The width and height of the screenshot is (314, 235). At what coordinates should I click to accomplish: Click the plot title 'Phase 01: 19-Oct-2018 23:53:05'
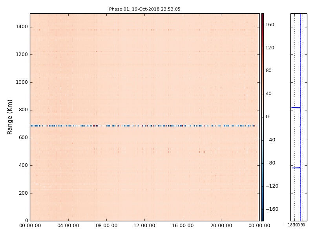click(x=144, y=9)
